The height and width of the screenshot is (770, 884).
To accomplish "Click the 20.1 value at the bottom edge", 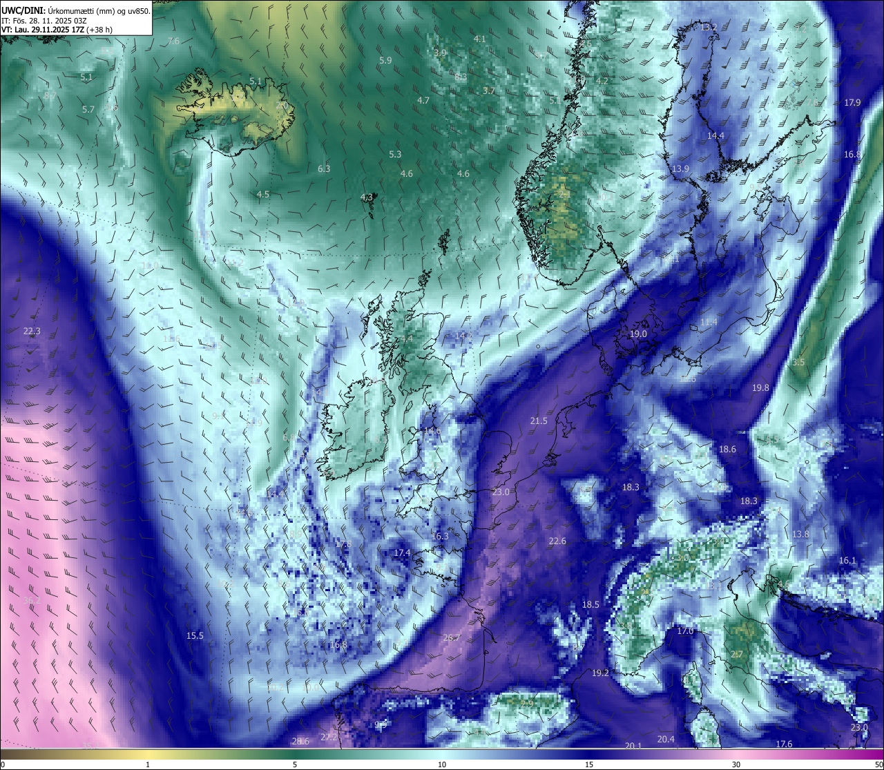I will (633, 746).
